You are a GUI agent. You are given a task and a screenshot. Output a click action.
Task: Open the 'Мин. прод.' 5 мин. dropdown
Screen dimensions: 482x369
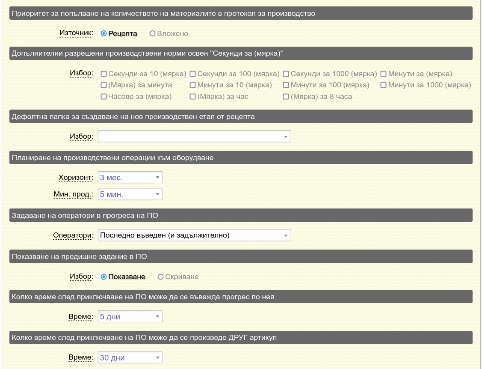pyautogui.click(x=130, y=194)
